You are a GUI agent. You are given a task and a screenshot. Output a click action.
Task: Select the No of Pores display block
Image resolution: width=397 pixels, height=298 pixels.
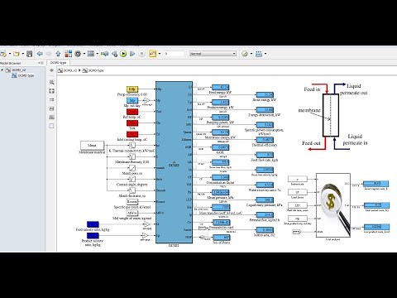222,237
